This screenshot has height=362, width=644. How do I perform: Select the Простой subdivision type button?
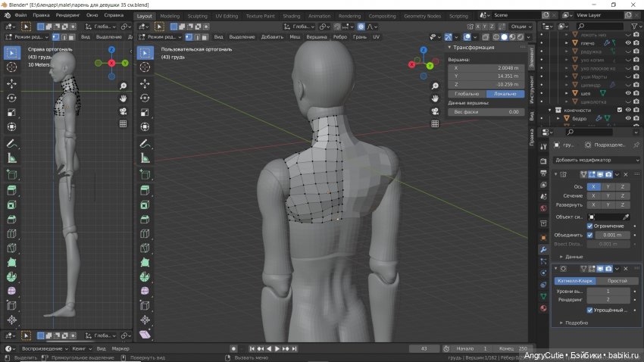[x=617, y=280]
